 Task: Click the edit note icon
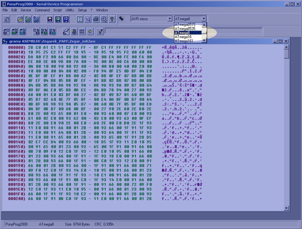pos(100,32)
